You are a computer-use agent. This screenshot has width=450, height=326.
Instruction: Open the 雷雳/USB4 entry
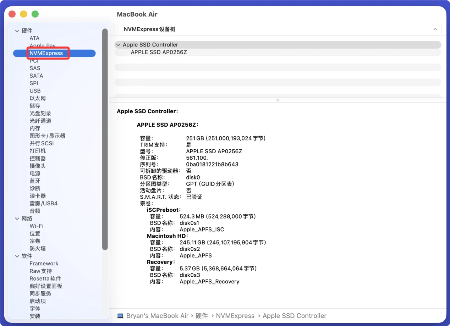coord(43,203)
